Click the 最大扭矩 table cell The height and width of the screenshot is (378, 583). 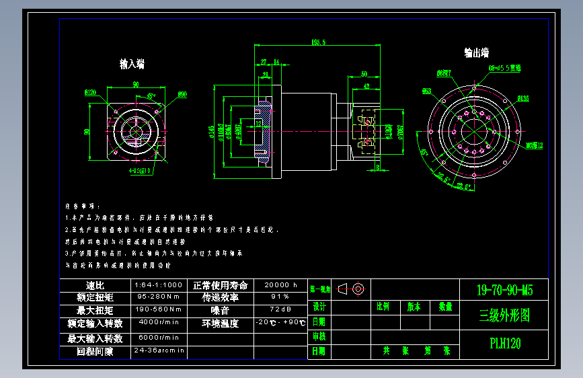pos(95,310)
